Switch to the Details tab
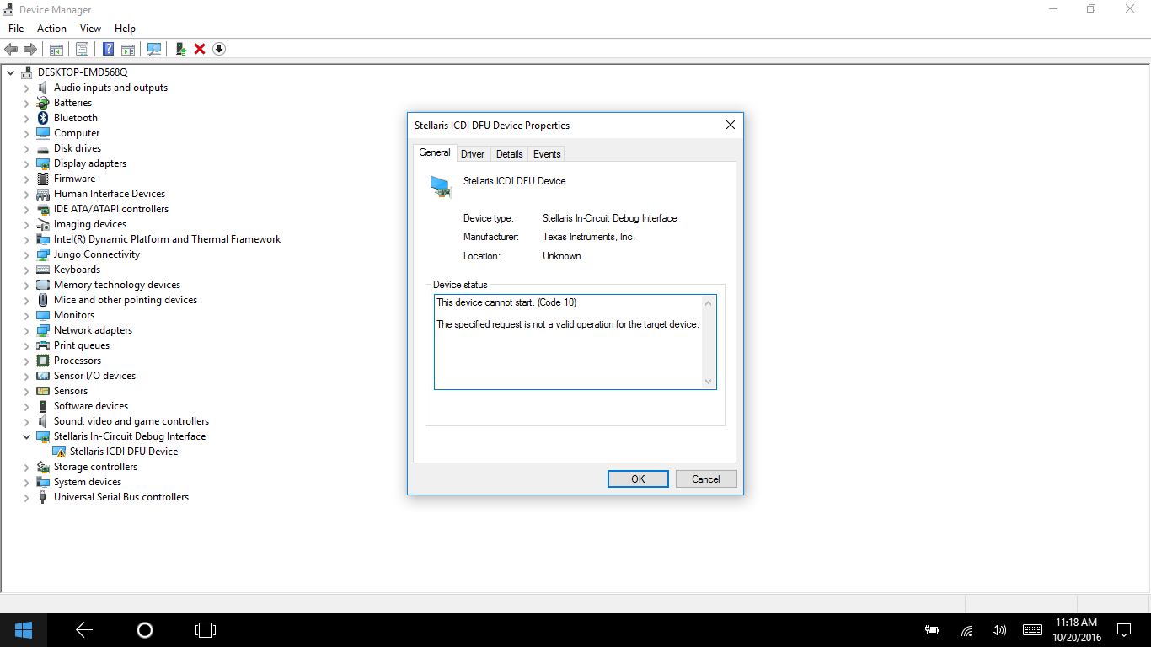1151x647 pixels. [509, 154]
